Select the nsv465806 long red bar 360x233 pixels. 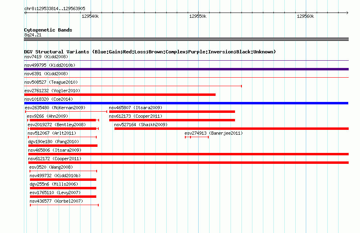coord(188,154)
